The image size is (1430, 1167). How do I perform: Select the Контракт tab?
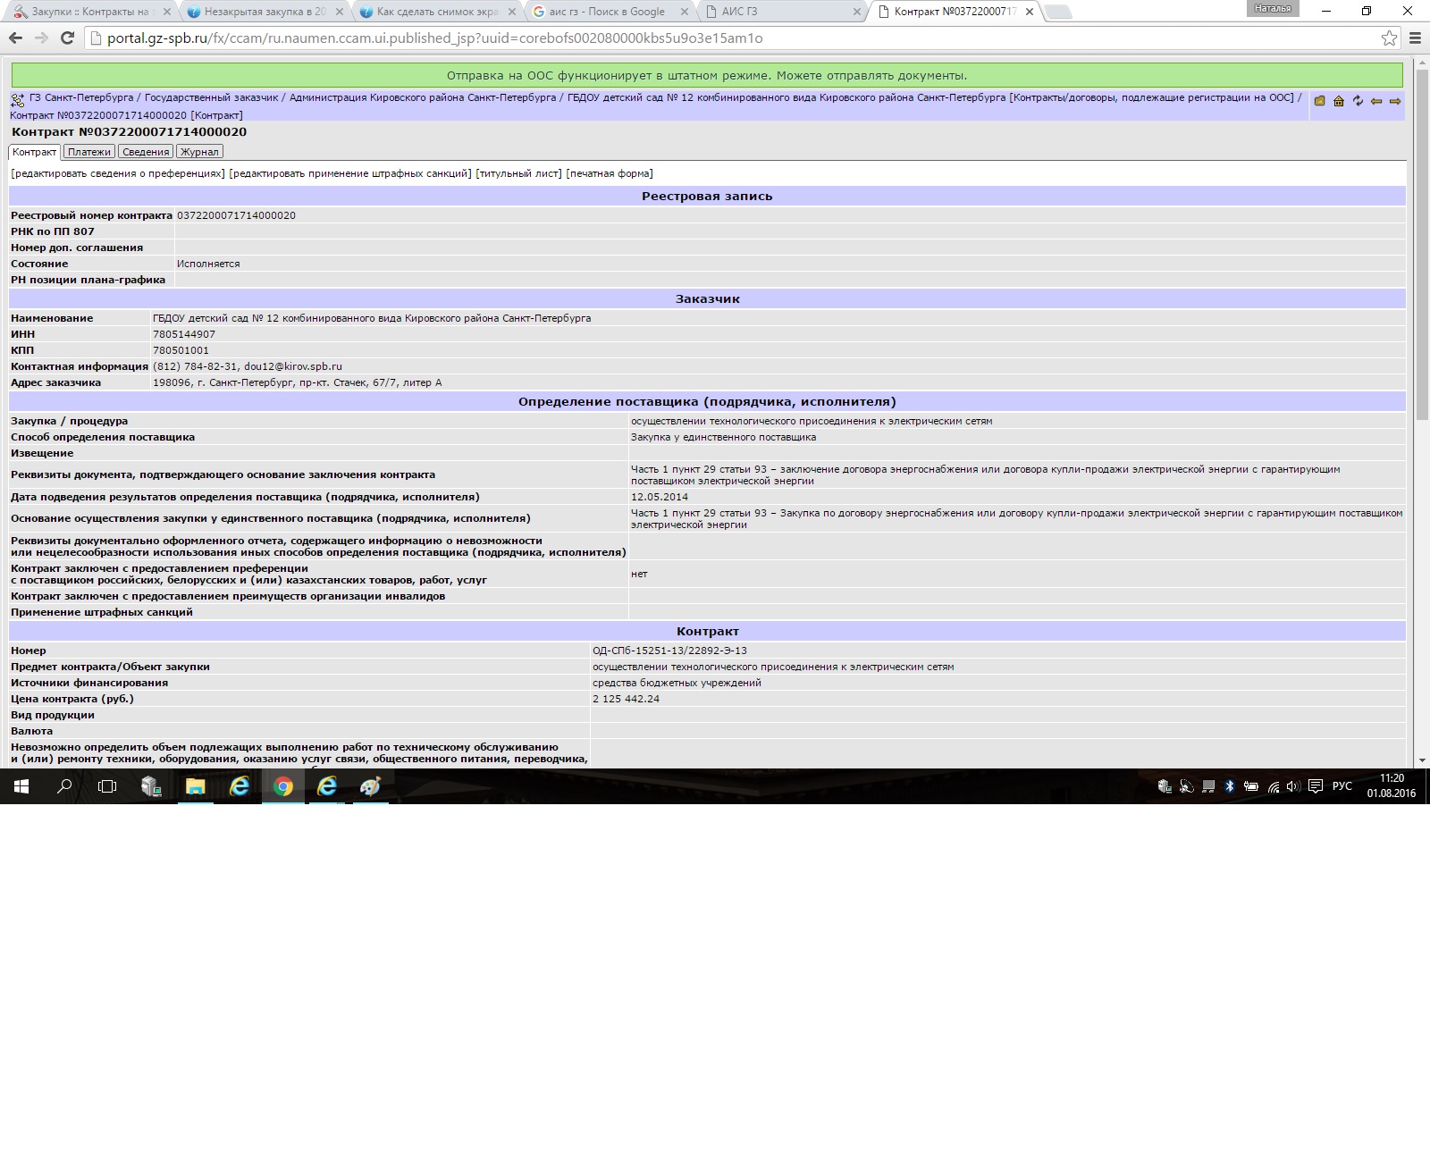(x=34, y=152)
